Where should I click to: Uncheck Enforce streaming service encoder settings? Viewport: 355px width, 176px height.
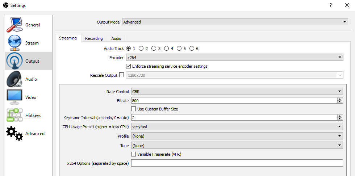(128, 66)
